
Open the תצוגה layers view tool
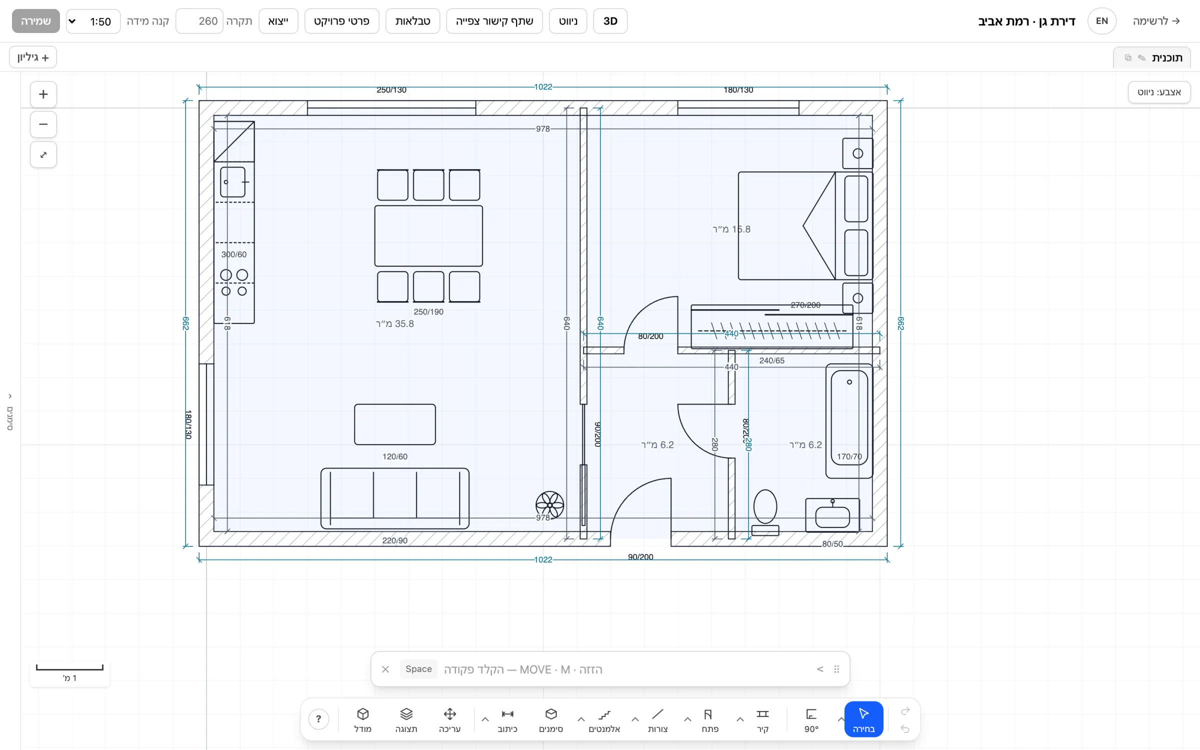(406, 719)
